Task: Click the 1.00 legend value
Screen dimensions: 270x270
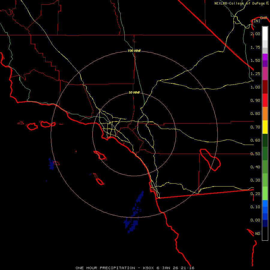Action: [x=255, y=87]
